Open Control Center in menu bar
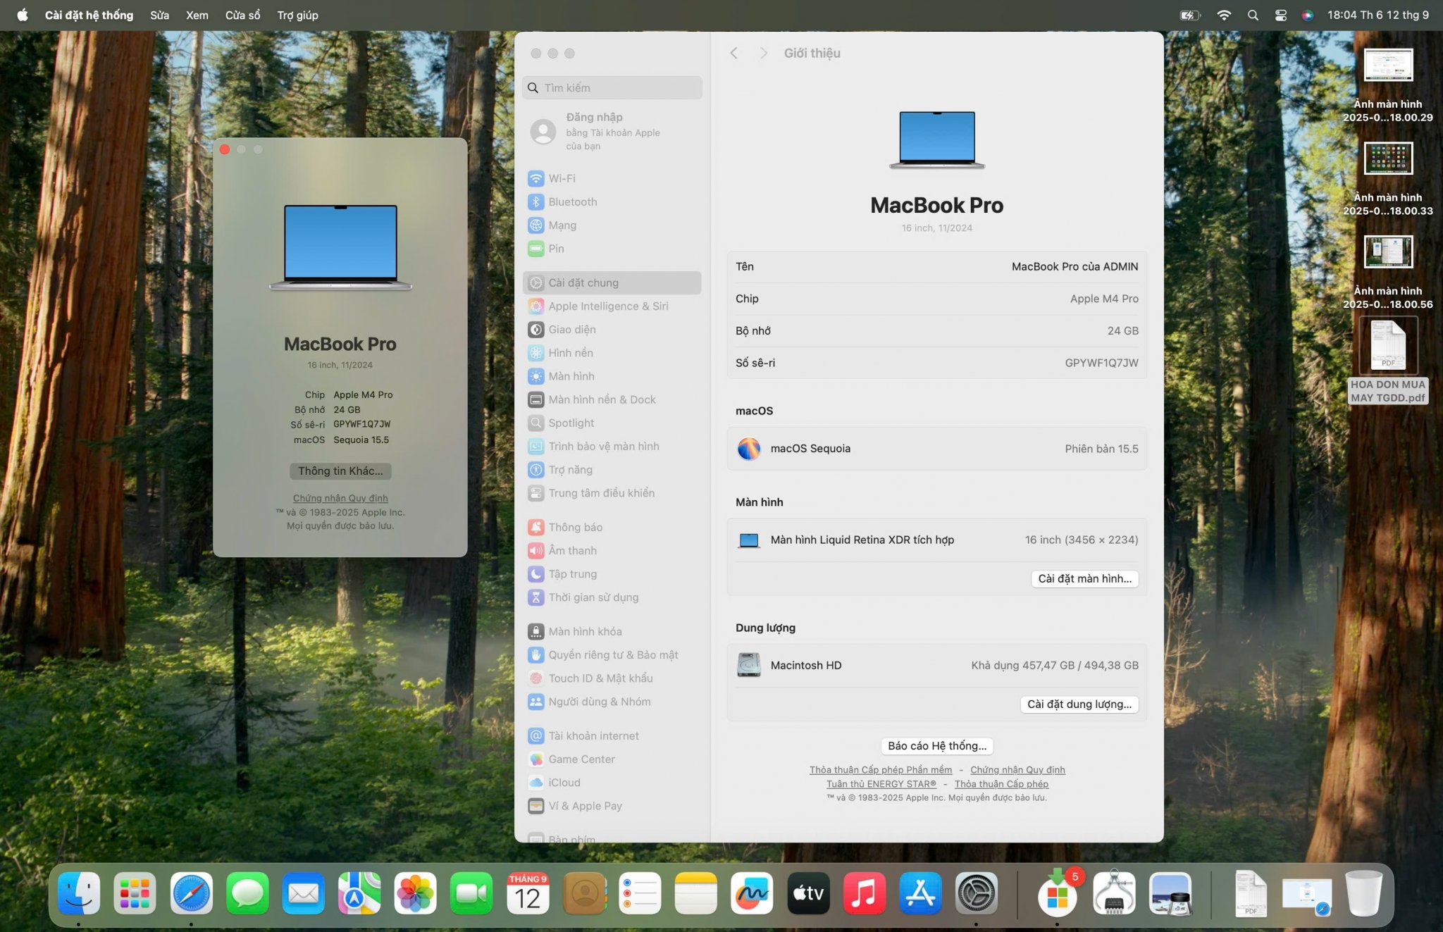Viewport: 1443px width, 932px height. tap(1280, 15)
